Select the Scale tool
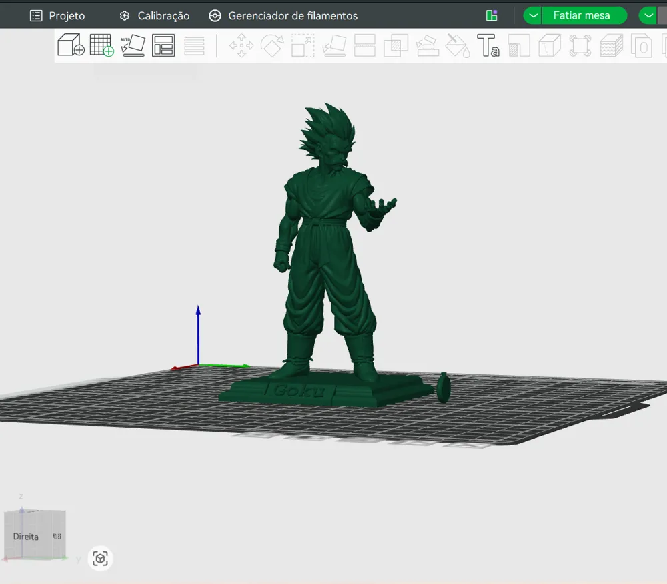This screenshot has width=667, height=584. (x=303, y=45)
